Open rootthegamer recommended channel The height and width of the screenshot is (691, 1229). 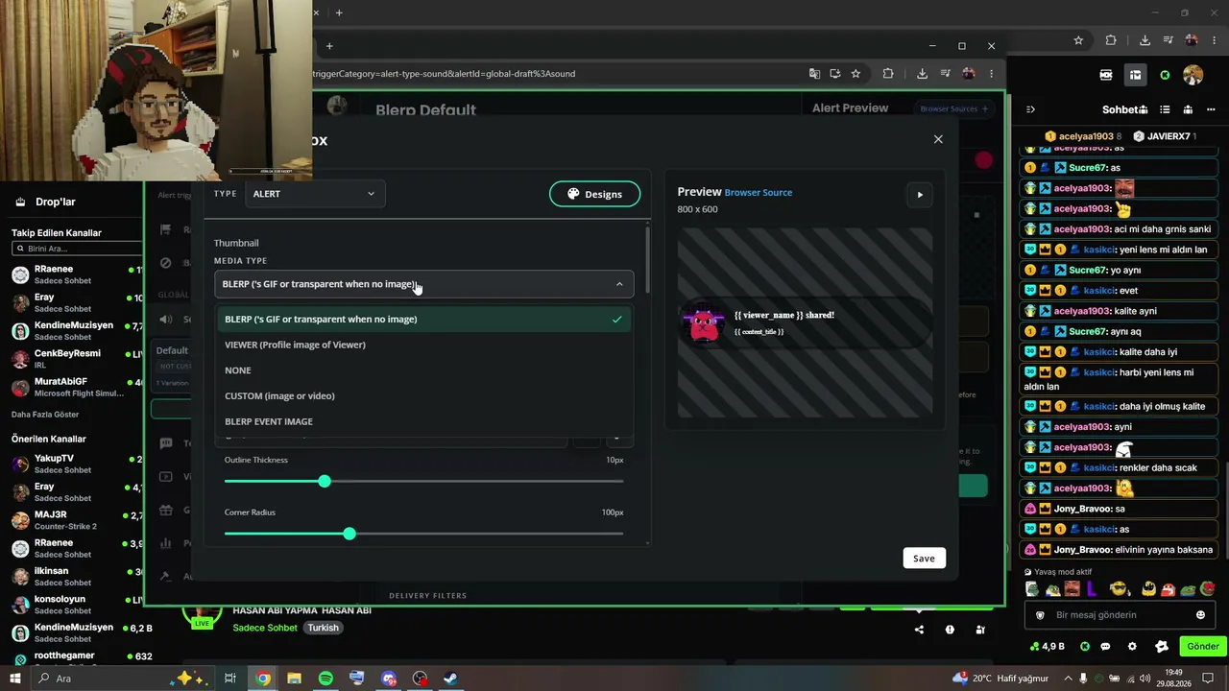point(77,658)
